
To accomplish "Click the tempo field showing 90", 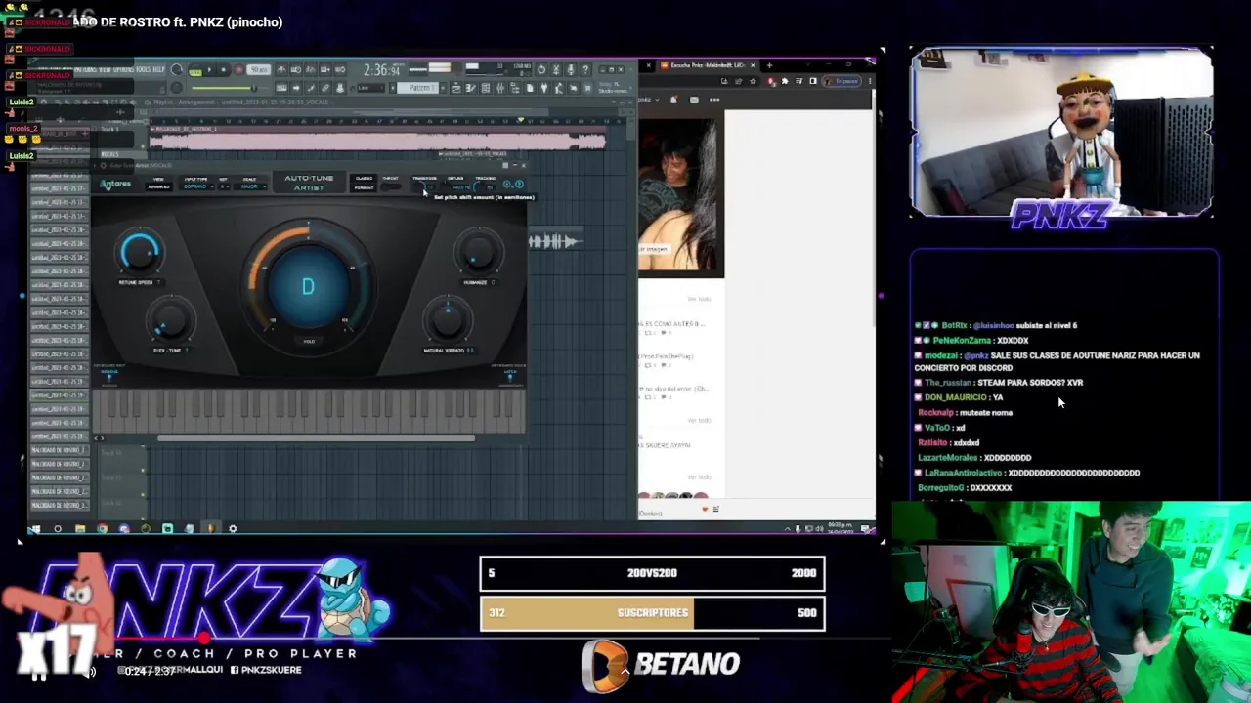I will pyautogui.click(x=259, y=69).
